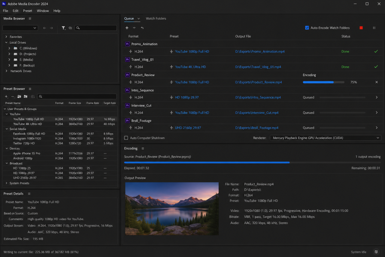Expand the C: (Windows) drive
Viewport: 385px width, 257px height.
click(9, 49)
